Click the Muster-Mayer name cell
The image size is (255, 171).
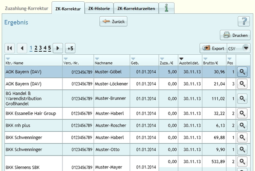[x=112, y=163]
